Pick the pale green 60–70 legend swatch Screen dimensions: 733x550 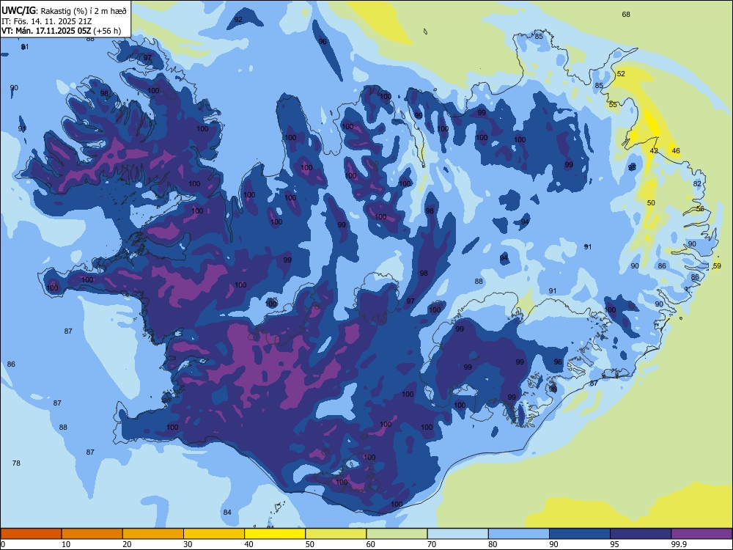[397, 534]
